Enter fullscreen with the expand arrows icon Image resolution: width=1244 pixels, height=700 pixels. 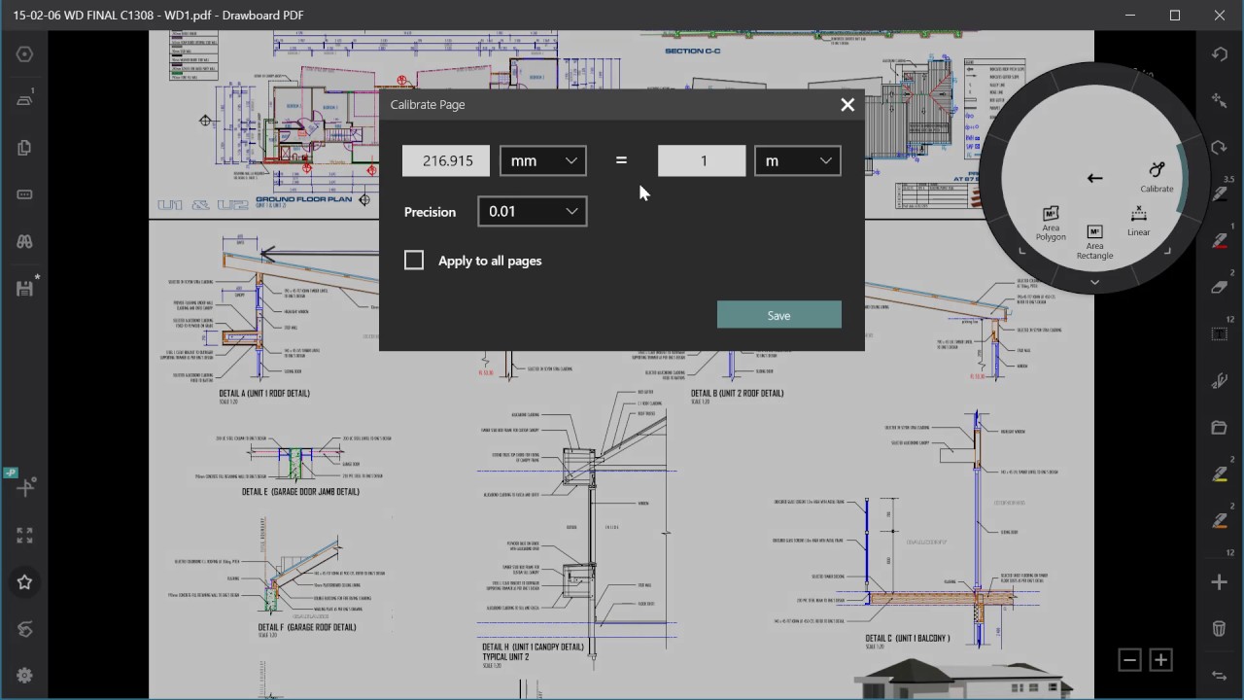pyautogui.click(x=25, y=536)
